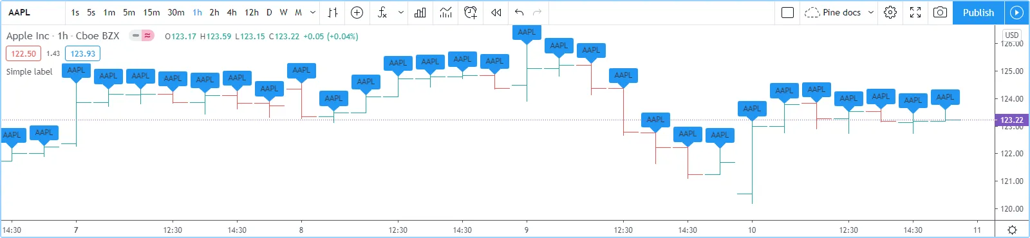Select the 2h timeframe
This screenshot has height=238, width=1030.
(x=214, y=12)
